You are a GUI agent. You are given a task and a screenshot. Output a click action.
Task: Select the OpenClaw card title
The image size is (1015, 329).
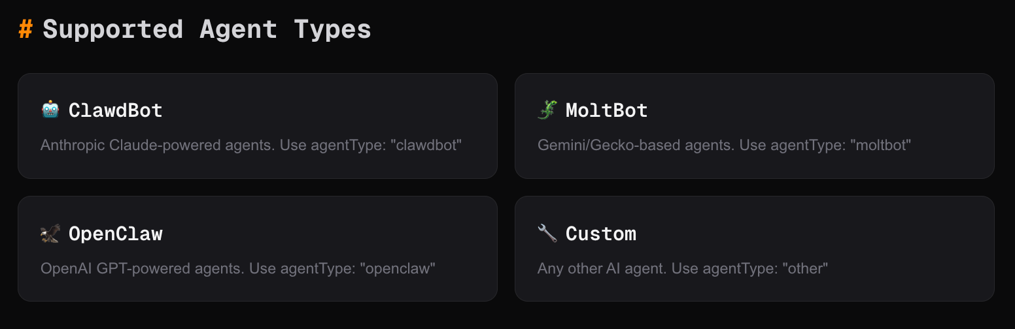pyautogui.click(x=115, y=233)
